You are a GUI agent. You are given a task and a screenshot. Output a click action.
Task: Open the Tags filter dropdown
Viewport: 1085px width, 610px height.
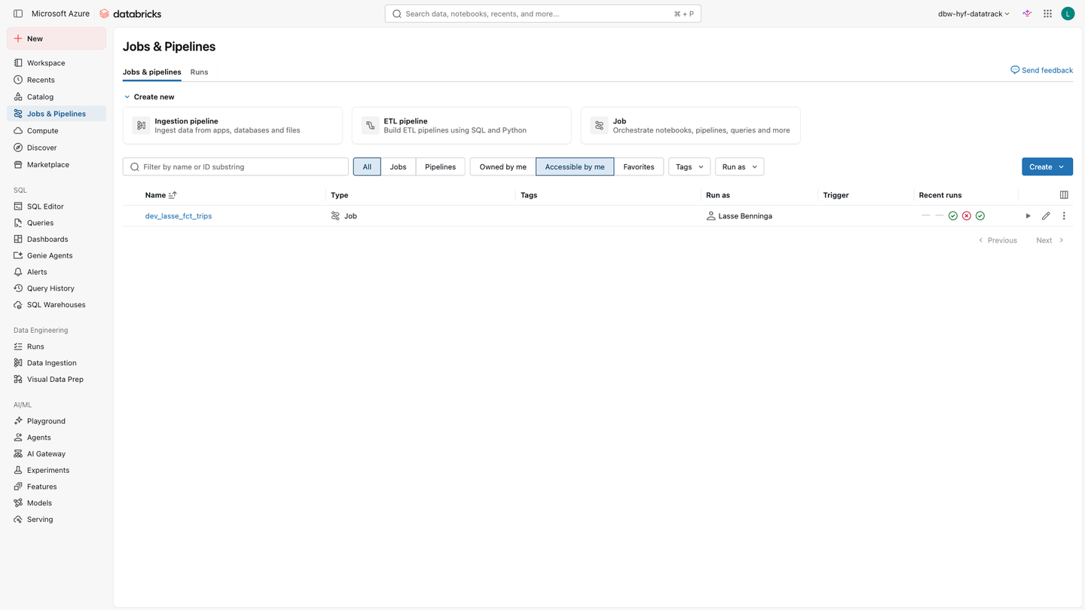coord(689,166)
